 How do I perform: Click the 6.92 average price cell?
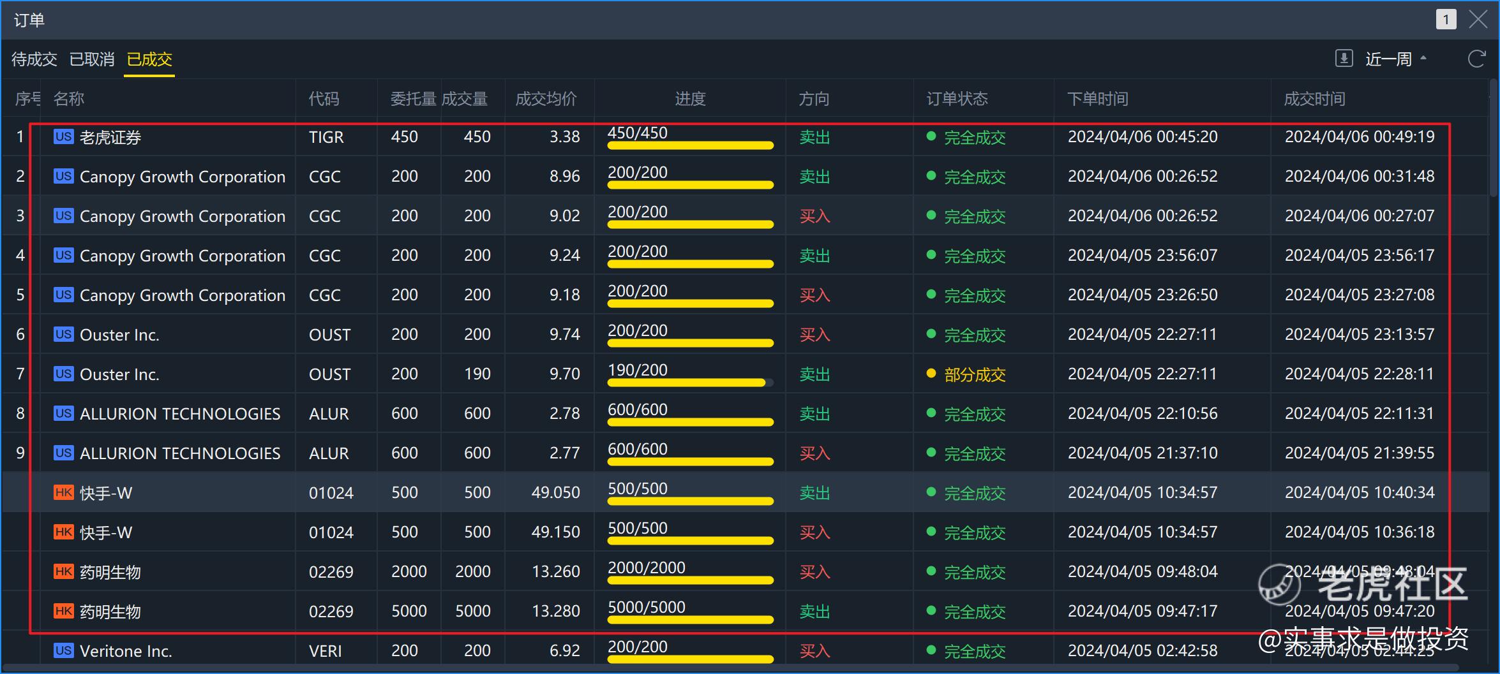(565, 650)
